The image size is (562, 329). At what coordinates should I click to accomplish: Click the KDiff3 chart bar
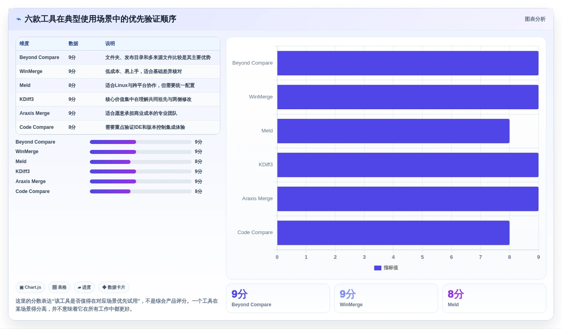pos(408,165)
